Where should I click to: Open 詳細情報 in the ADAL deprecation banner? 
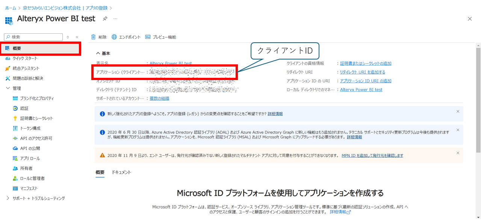click(354, 137)
